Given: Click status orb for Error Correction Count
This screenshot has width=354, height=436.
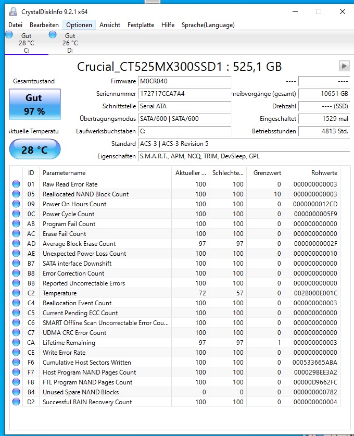Looking at the screenshot, I should (x=16, y=273).
